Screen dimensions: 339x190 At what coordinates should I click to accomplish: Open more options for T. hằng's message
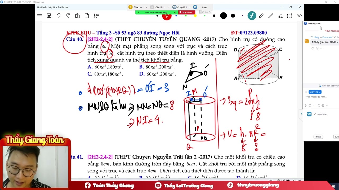[x=321, y=48]
